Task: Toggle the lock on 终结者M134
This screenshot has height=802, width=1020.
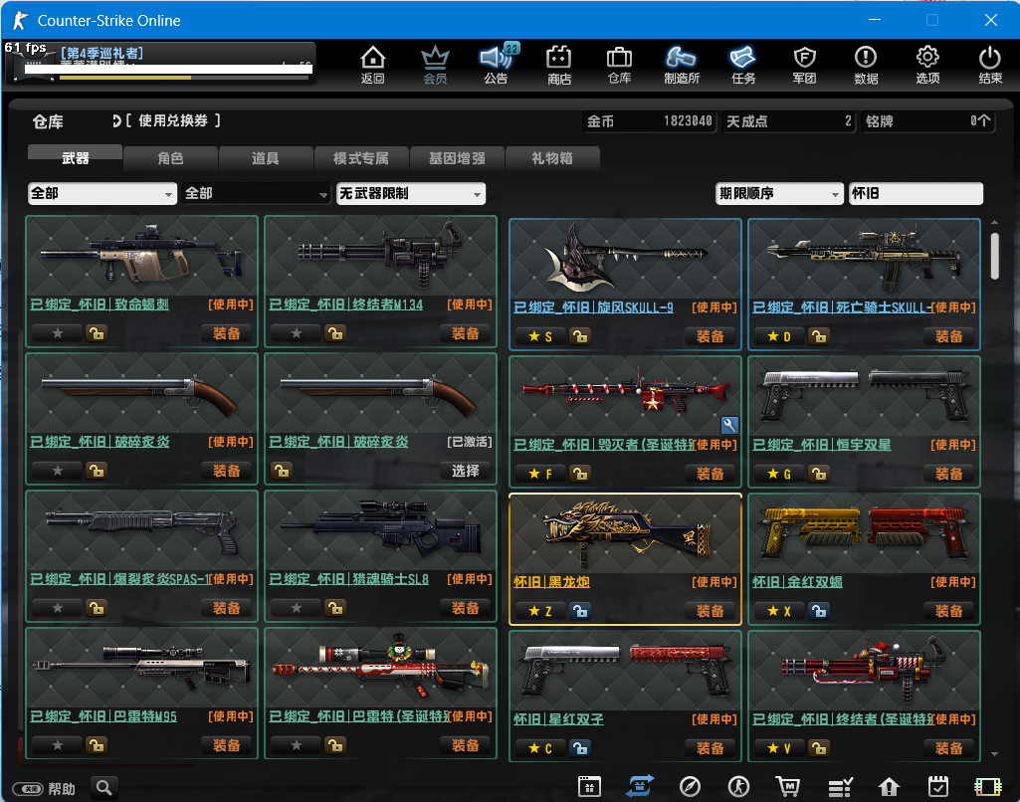Action: (x=335, y=333)
